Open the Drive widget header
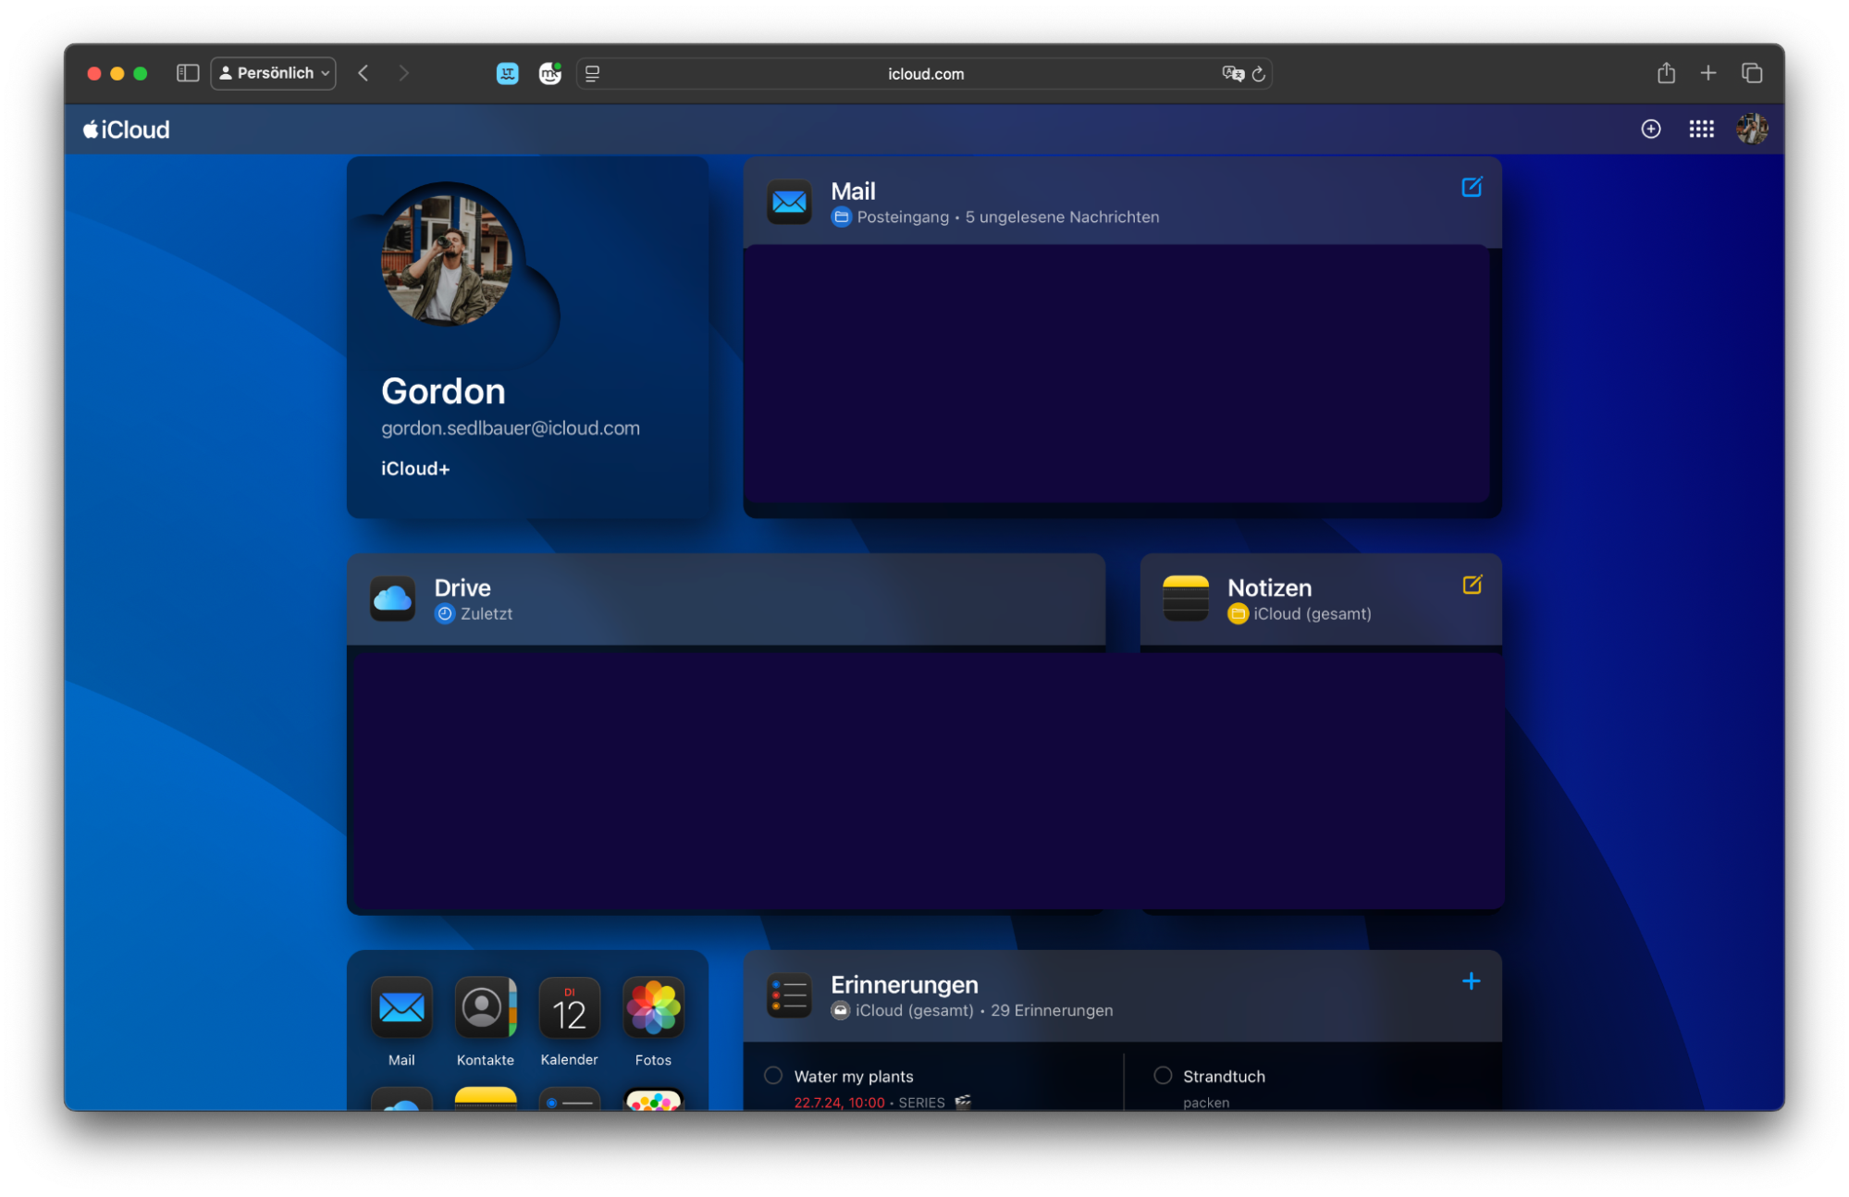1849x1197 pixels. 462,588
